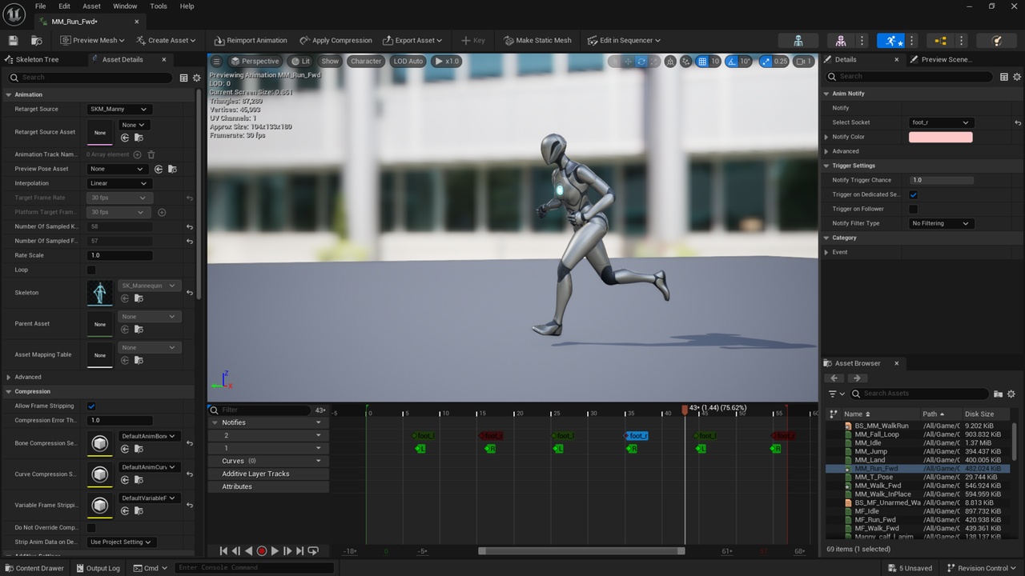Open the Animation Blueprint mode icon
The height and width of the screenshot is (576, 1025).
940,40
